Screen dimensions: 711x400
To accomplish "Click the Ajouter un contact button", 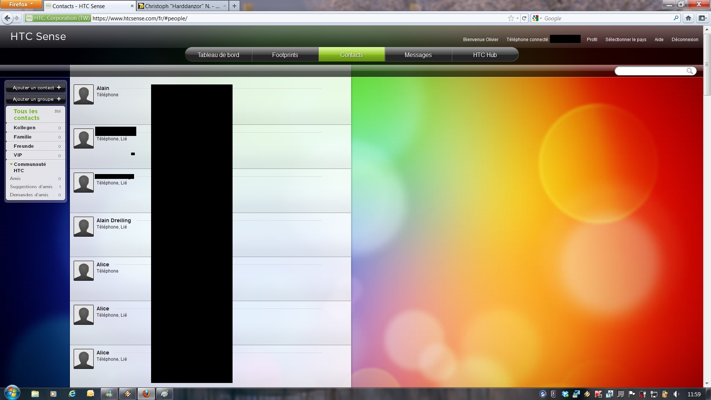I will [x=36, y=88].
